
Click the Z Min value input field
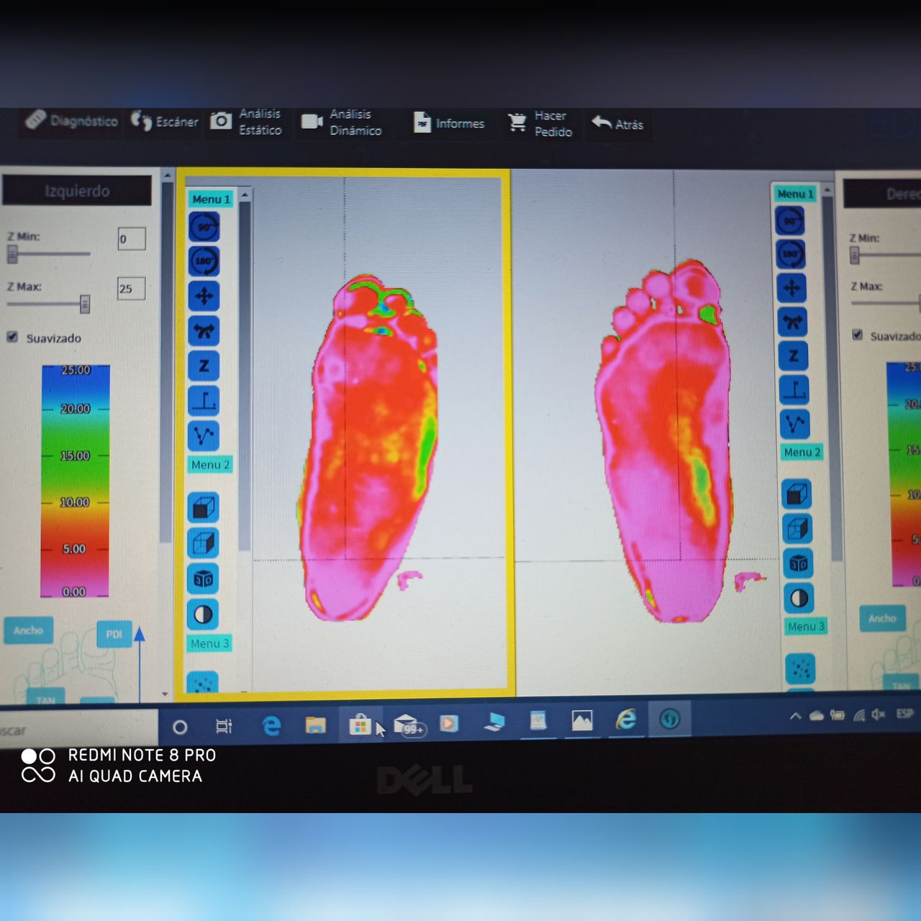point(132,239)
